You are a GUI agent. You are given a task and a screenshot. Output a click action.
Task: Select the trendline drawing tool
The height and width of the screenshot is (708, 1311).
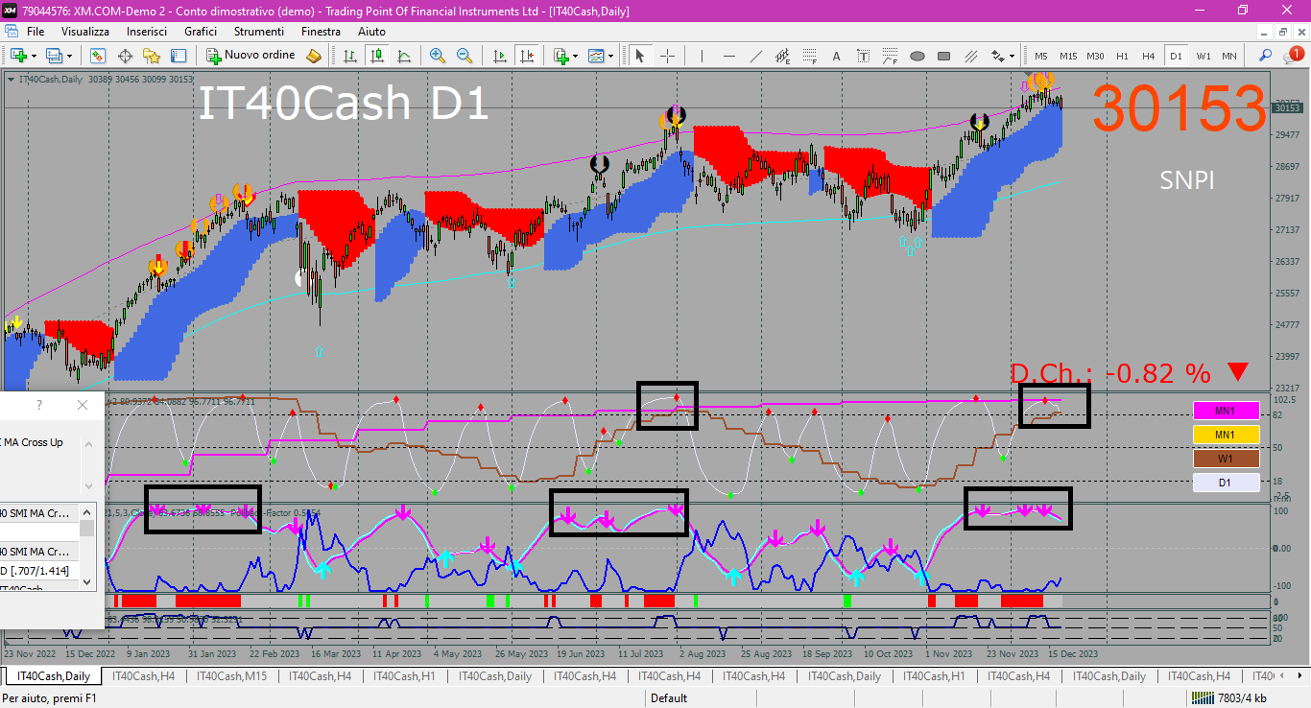(756, 56)
